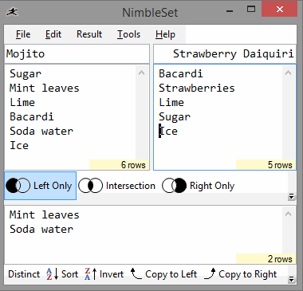The height and width of the screenshot is (291, 303).
Task: Click the Mojito title input field
Action: click(77, 54)
